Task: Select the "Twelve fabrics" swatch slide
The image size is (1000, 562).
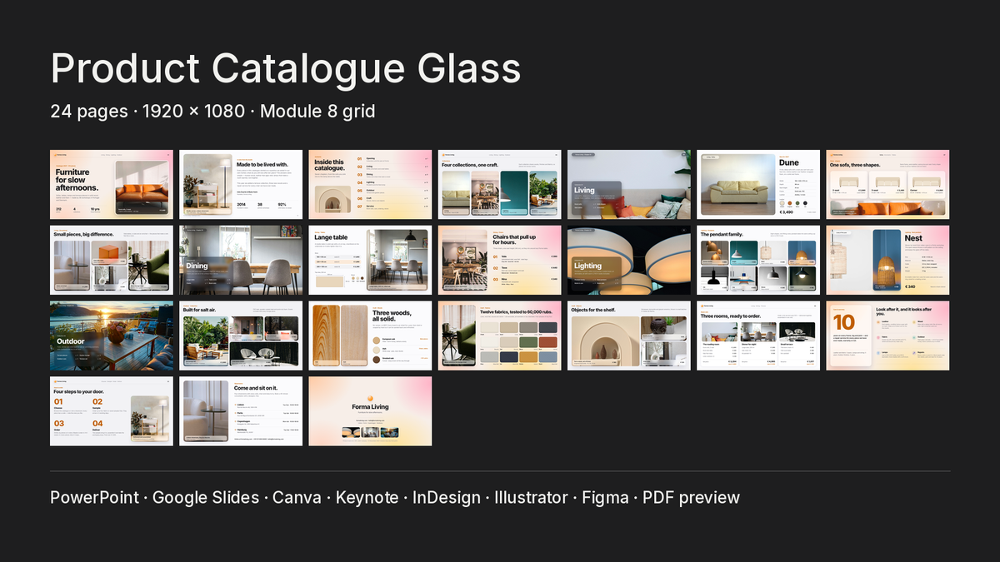Action: (x=500, y=336)
